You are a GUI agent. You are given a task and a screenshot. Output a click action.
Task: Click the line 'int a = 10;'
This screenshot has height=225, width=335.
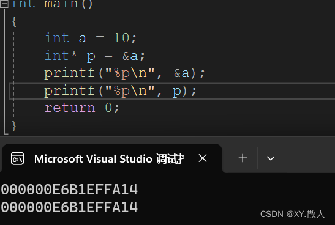point(91,38)
